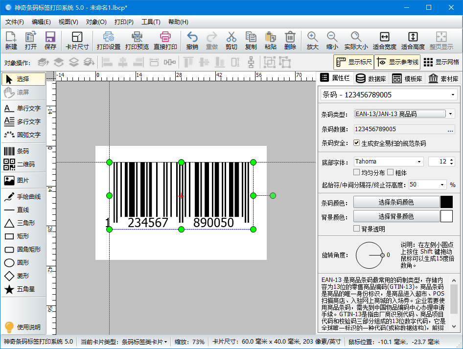Zoom in with 放大

312,41
